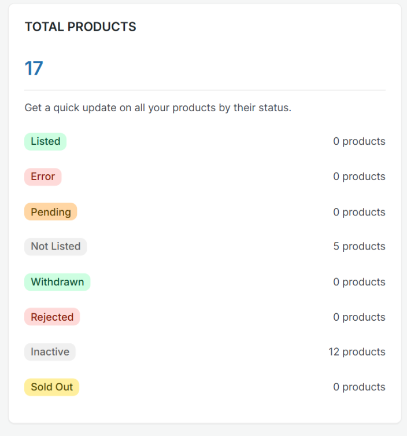Image resolution: width=407 pixels, height=436 pixels.
Task: Select the Pending row's 0 products count
Action: [x=358, y=212]
